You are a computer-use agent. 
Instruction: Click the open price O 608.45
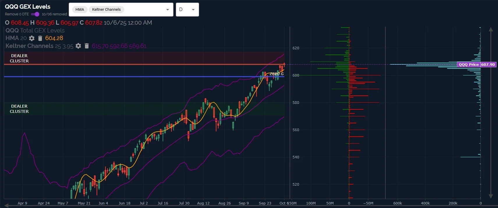coord(17,23)
